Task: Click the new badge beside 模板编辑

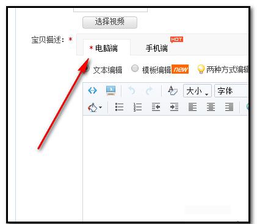Action: point(180,69)
